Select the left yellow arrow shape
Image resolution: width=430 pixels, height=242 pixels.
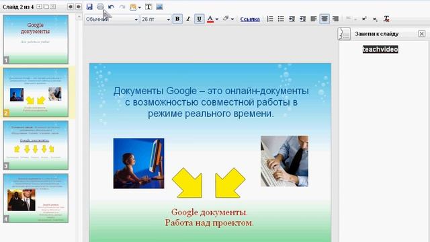[187, 183]
